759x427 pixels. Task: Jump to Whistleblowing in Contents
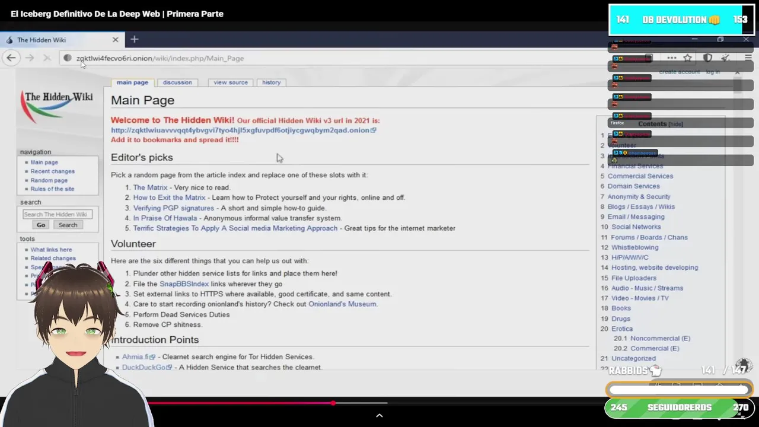634,248
